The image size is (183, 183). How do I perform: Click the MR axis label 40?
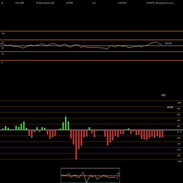(x=179, y=120)
